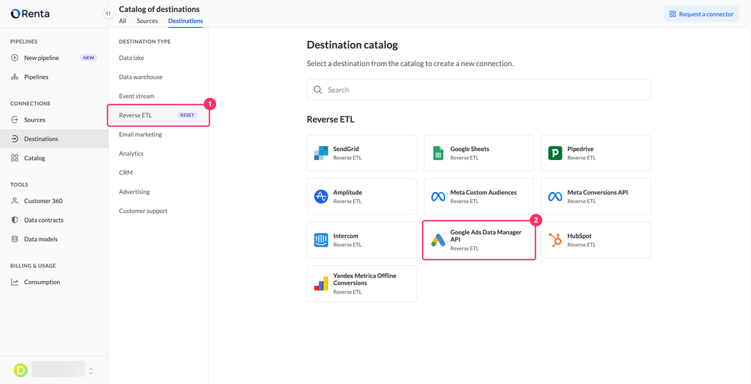Click the Destinations arrow icon in sidebar

(x=15, y=139)
